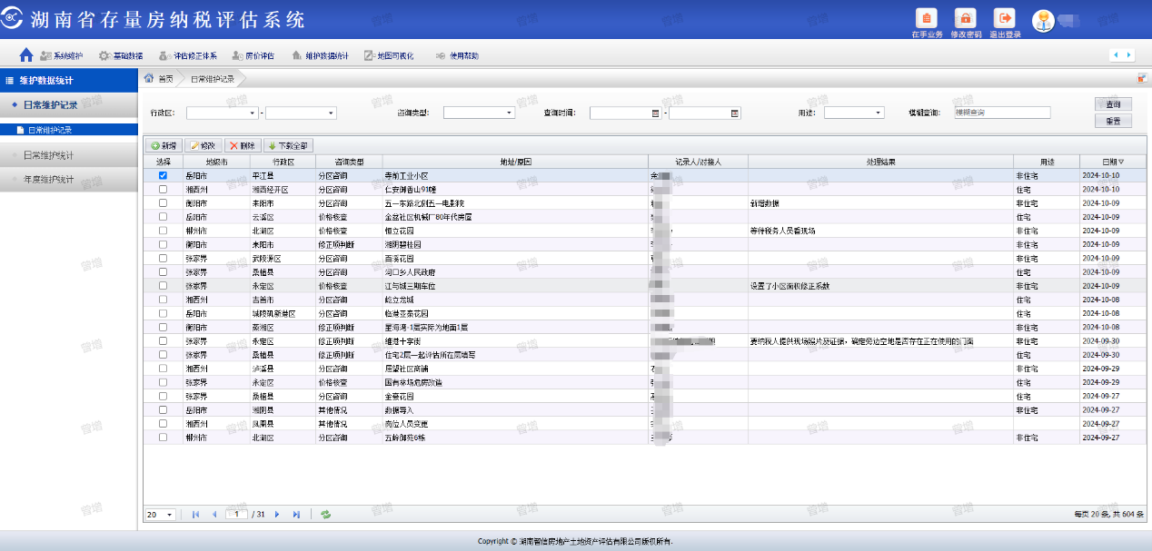1152x551 pixels.
Task: Click the page number input field
Action: [x=236, y=515]
